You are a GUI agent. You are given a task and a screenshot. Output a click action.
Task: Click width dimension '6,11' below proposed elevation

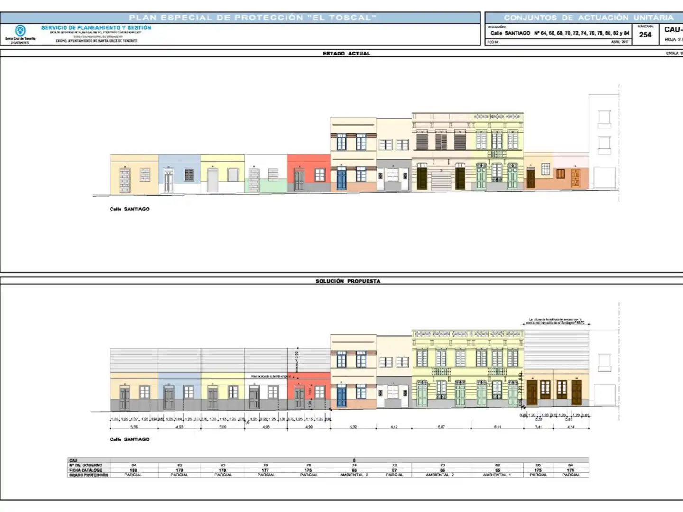[498, 427]
